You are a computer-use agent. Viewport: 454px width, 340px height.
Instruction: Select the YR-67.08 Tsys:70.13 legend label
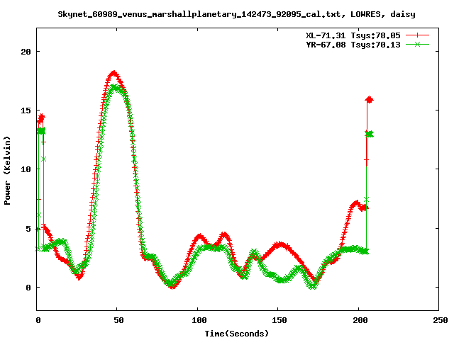tap(353, 45)
